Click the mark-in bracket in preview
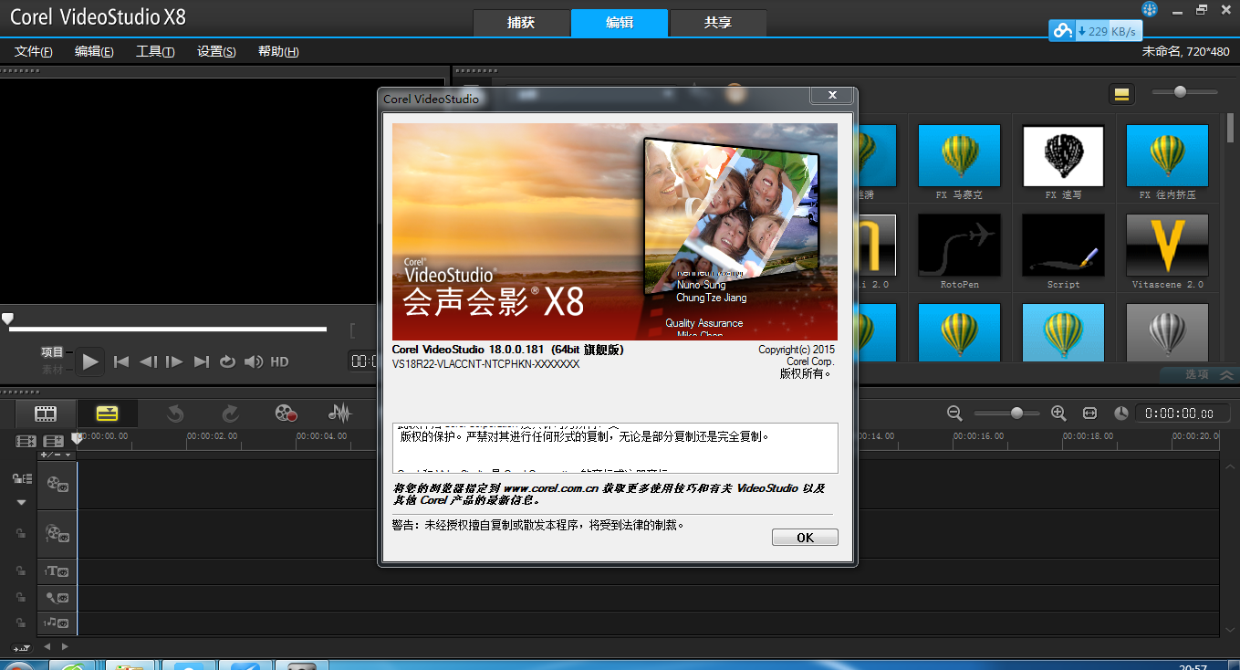1240x670 pixels. [x=353, y=330]
